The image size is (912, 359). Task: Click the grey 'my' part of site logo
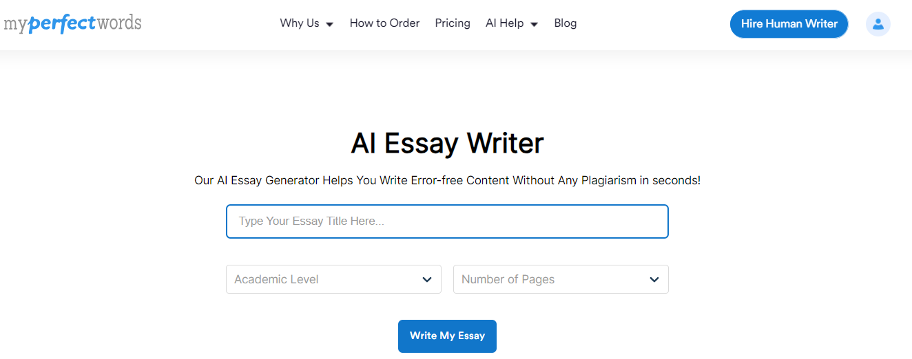[x=15, y=25]
